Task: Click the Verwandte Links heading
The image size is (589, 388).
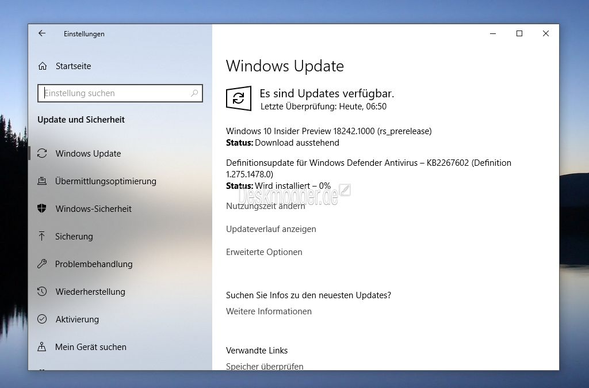Action: pos(257,351)
